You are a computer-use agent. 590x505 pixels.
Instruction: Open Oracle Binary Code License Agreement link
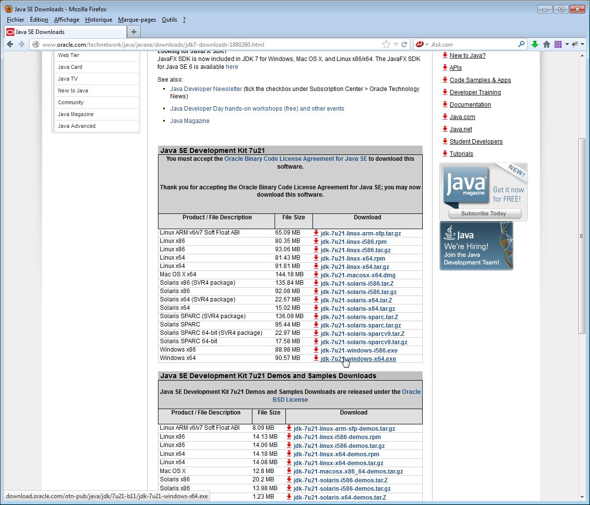(295, 159)
